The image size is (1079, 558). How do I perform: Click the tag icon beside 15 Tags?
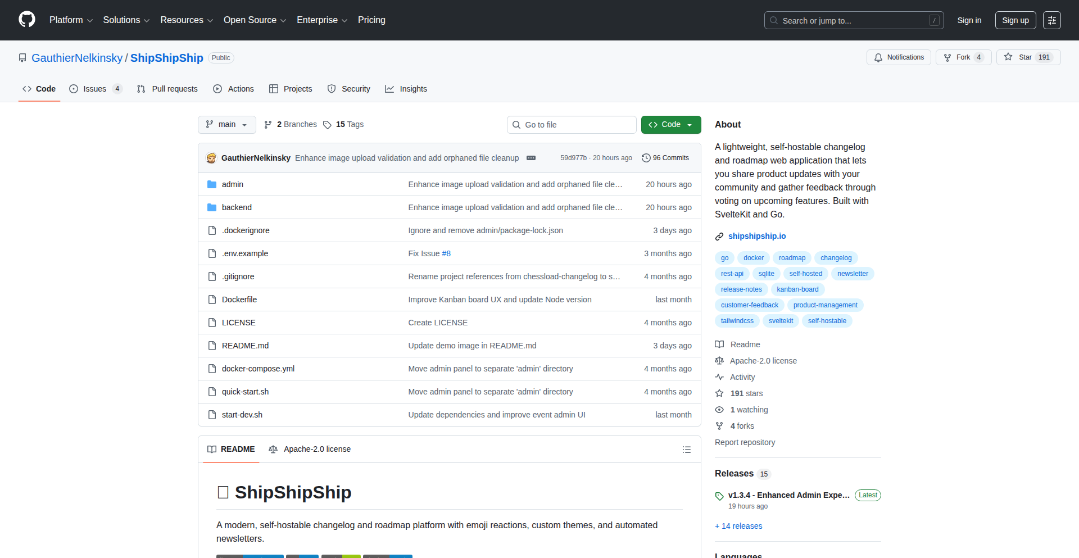pos(327,125)
